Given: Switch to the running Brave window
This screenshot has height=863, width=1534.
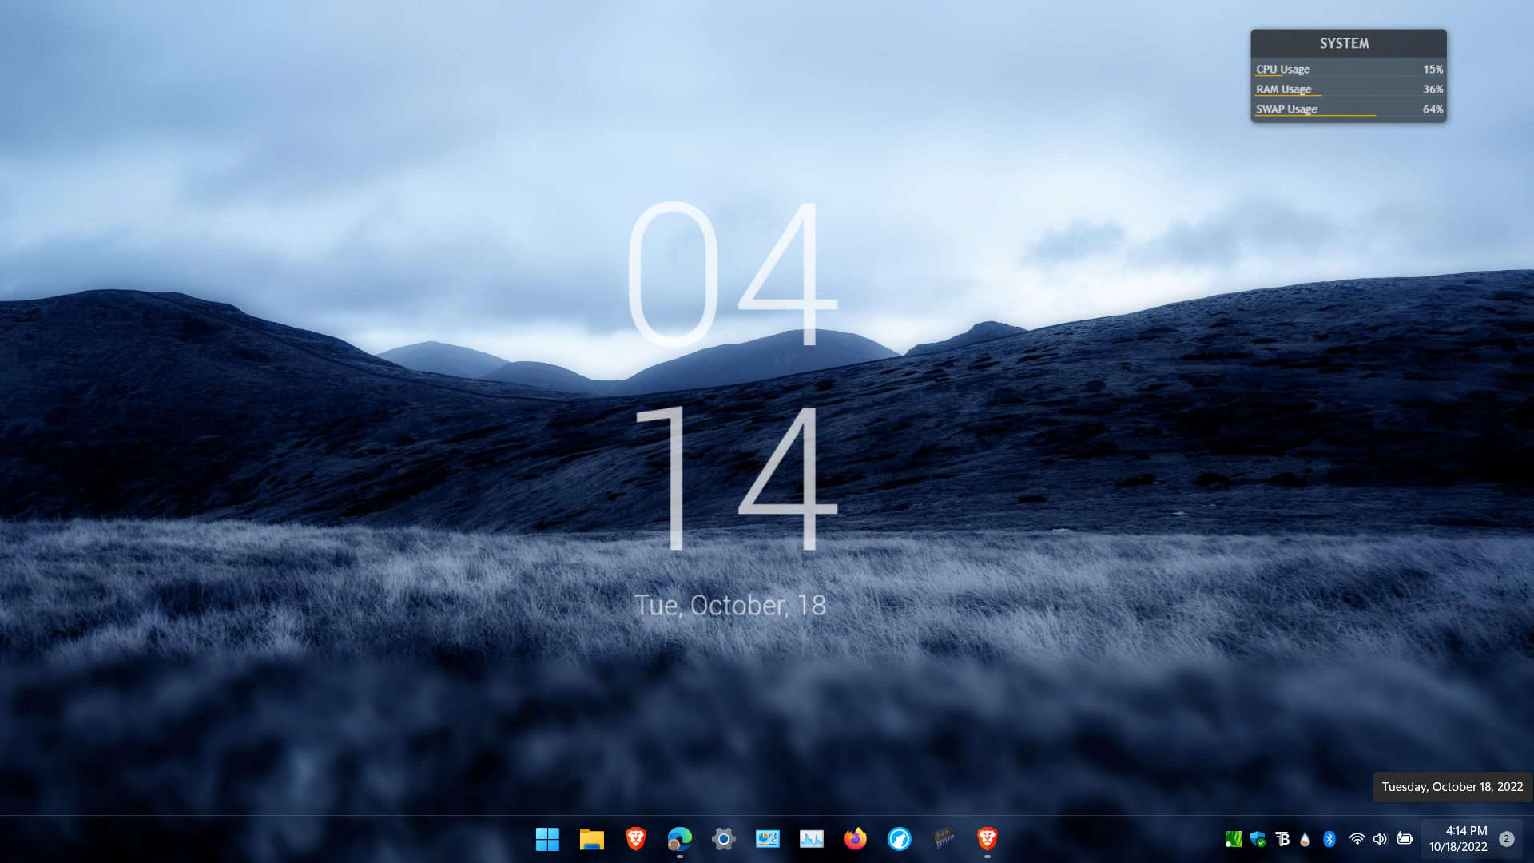Looking at the screenshot, I should click(988, 839).
